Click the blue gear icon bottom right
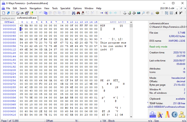 pos(175,115)
